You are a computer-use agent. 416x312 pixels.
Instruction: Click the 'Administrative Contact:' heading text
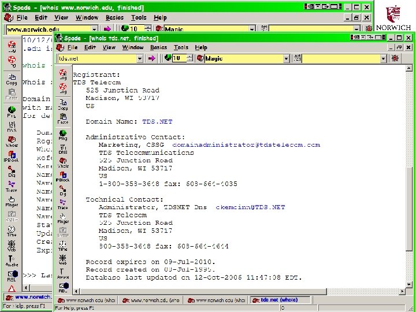pos(135,137)
